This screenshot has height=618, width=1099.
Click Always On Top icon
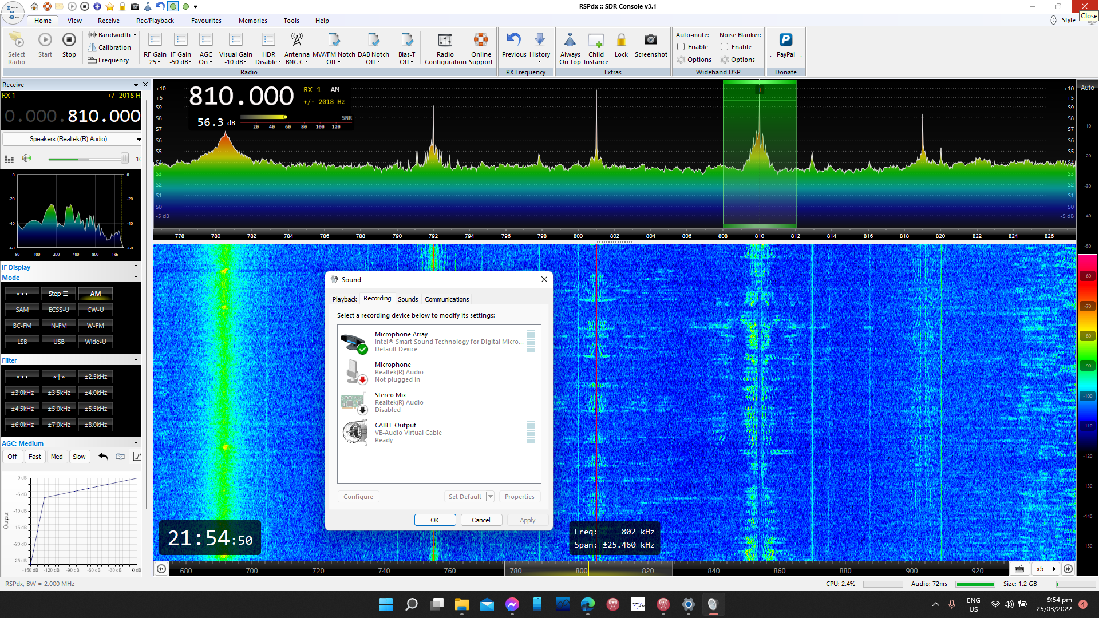click(x=570, y=40)
